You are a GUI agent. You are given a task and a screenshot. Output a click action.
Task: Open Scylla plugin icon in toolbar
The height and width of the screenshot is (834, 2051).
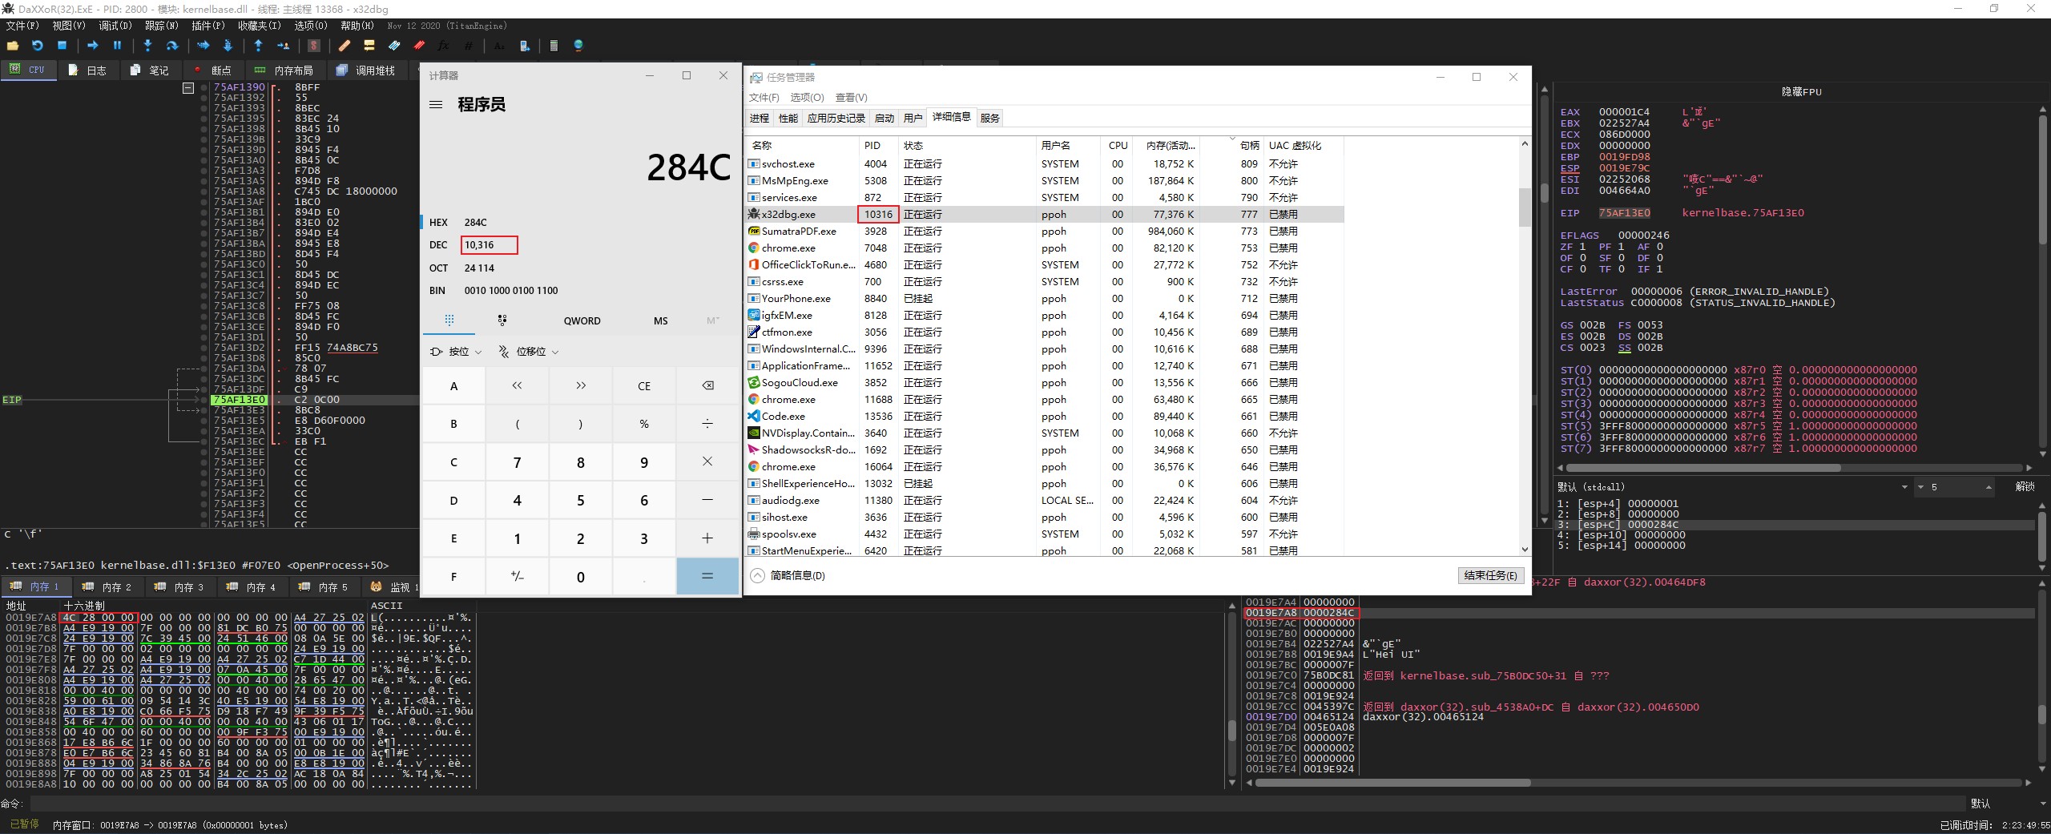coord(314,46)
